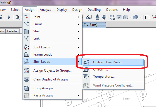This screenshot has height=107, width=156.
Task: Expand the Joint Loads submenu arrow
Action: (78, 47)
